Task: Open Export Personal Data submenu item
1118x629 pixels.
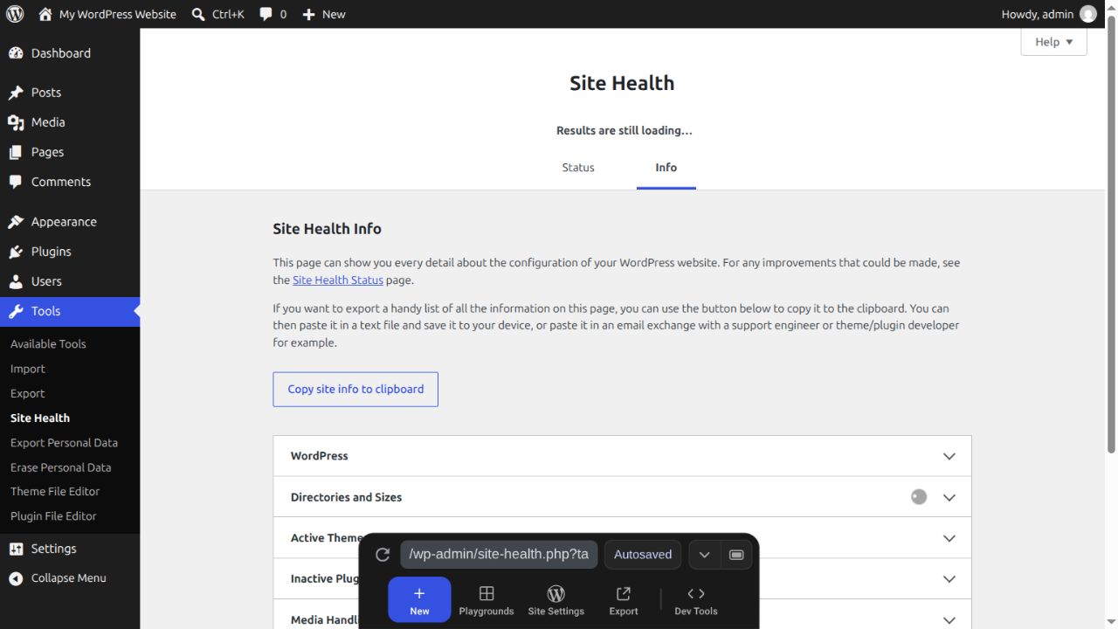Action: [x=64, y=442]
